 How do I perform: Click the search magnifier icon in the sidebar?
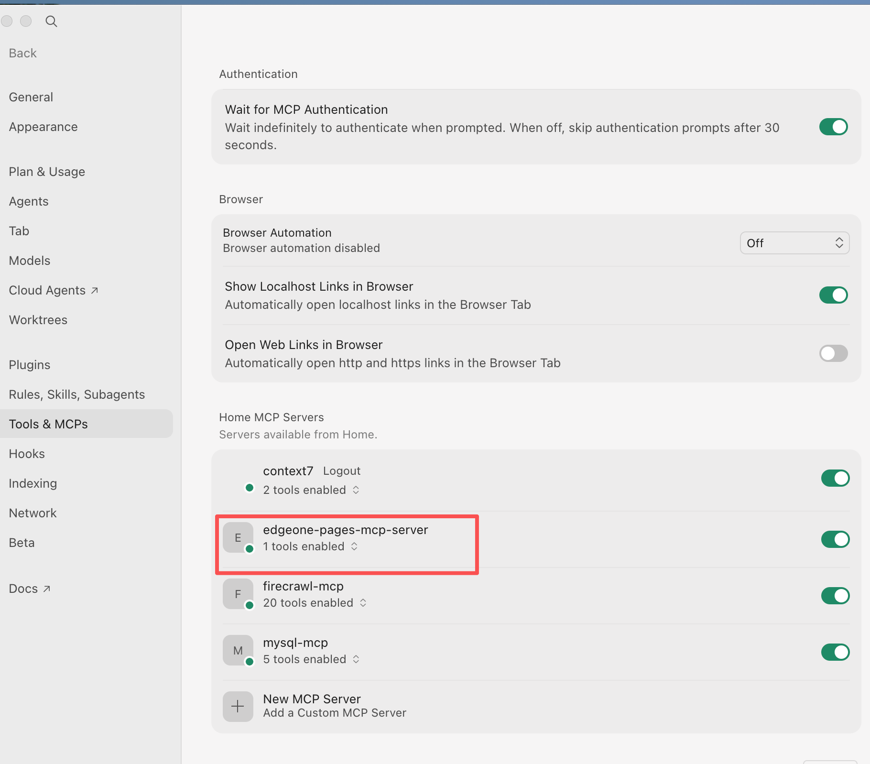51,21
